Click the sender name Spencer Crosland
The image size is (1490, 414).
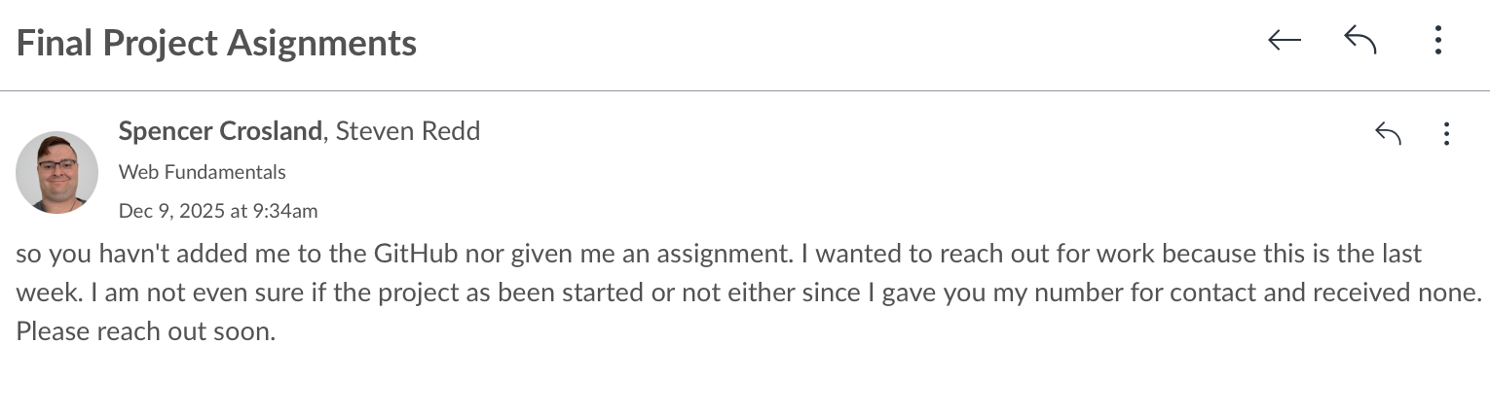pyautogui.click(x=219, y=131)
